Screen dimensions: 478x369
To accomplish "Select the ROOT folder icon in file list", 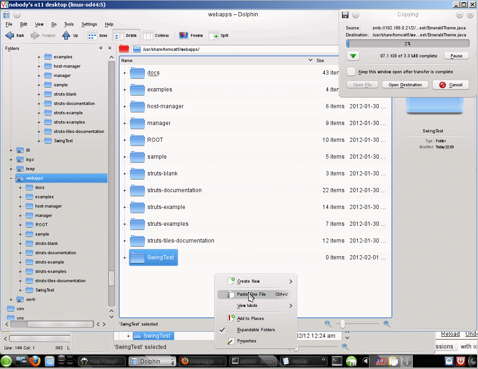I will click(137, 140).
